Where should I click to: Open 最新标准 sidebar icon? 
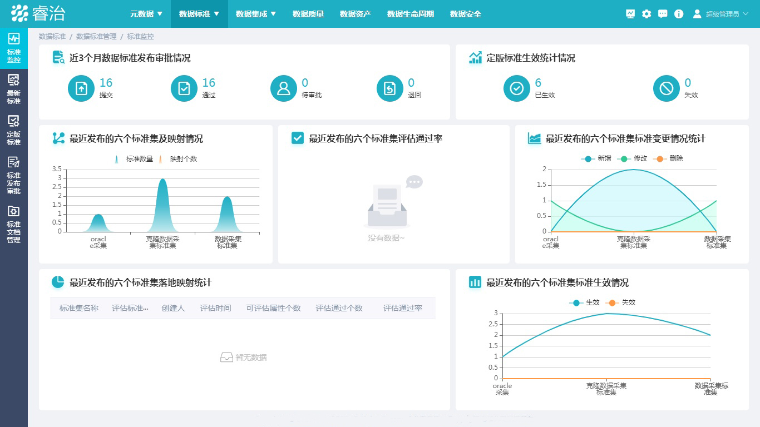[13, 89]
